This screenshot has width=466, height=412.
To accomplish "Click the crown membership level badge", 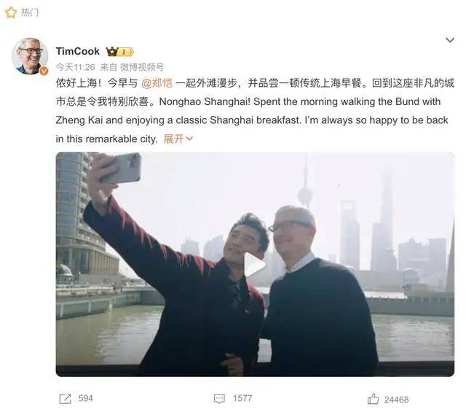I will (x=119, y=52).
